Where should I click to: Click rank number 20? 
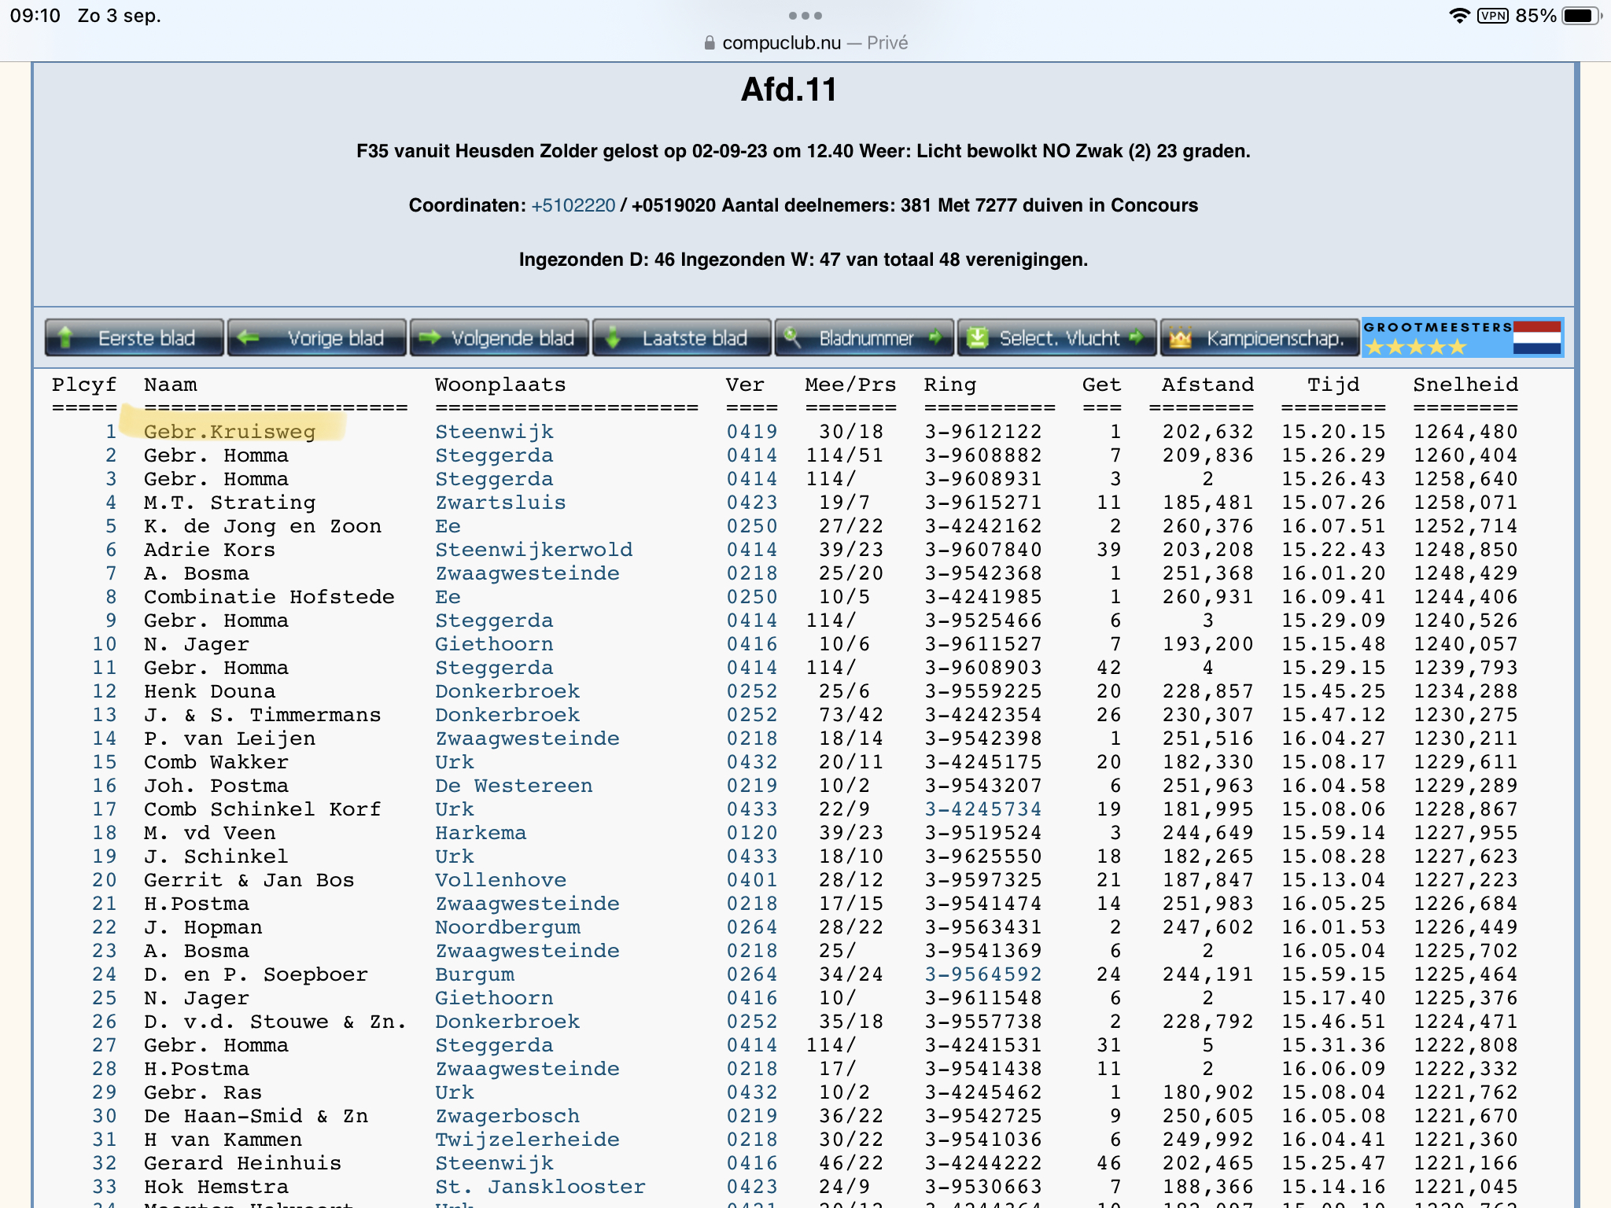coord(105,880)
